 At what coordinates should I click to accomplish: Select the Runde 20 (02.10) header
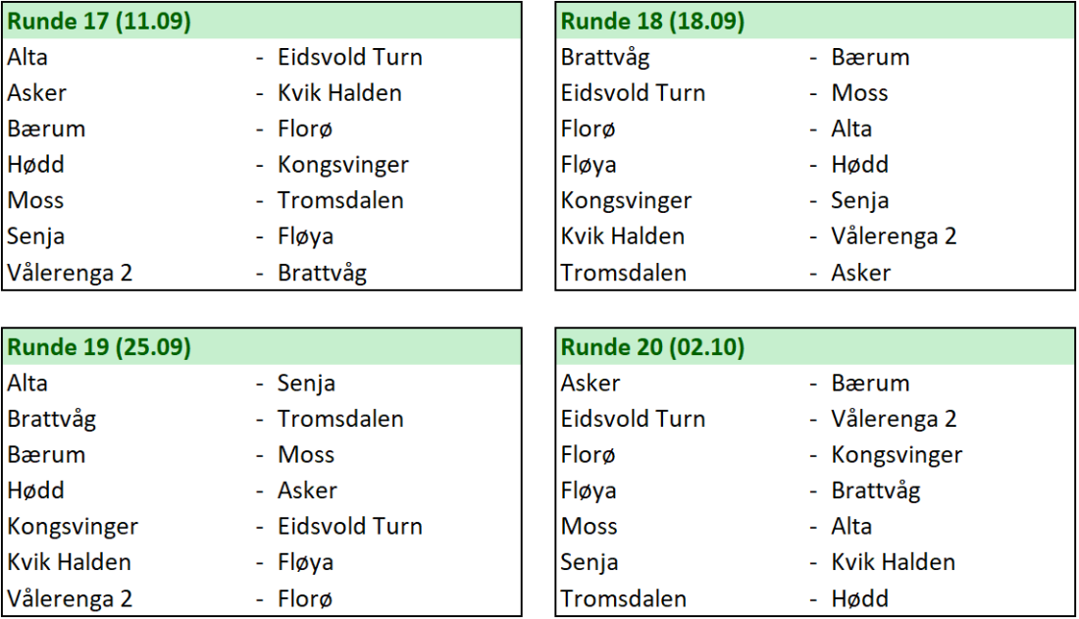point(652,346)
